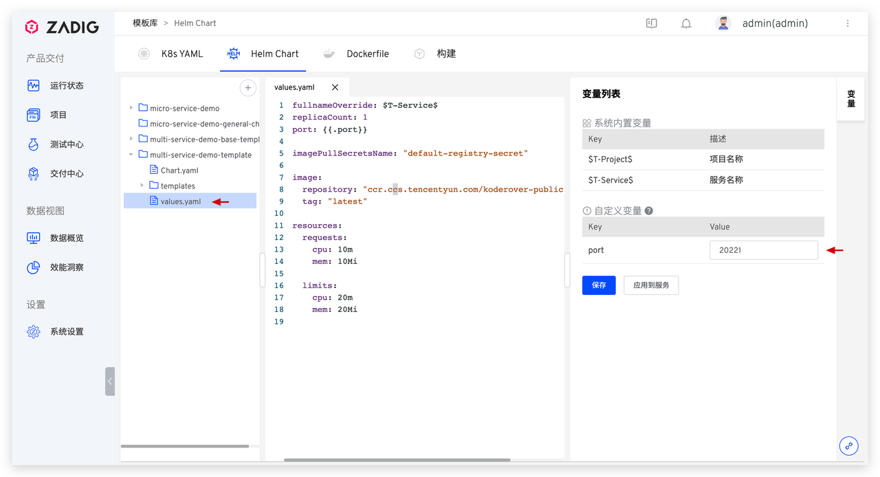Add a new chart template with plus button
The image size is (880, 477).
[248, 88]
